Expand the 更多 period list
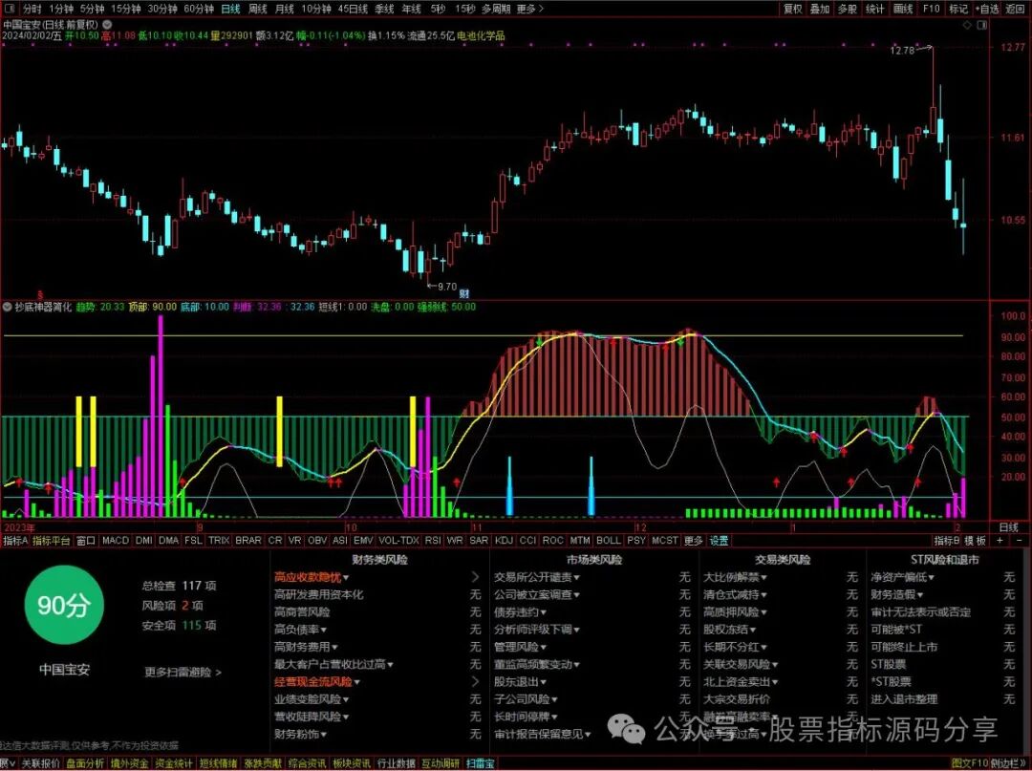Screen dimensions: 1032x771 tap(530, 9)
